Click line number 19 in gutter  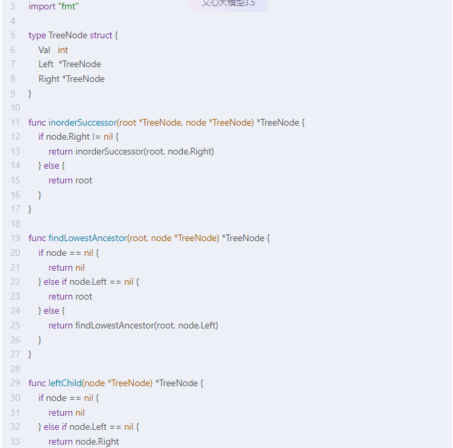15,238
